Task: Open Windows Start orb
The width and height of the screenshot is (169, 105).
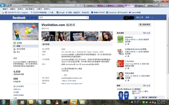Action: 3,102
